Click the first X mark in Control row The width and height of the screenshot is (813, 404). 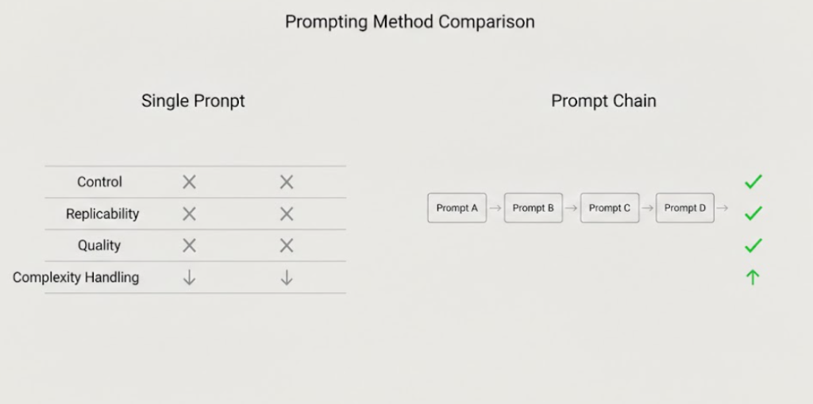(x=189, y=182)
